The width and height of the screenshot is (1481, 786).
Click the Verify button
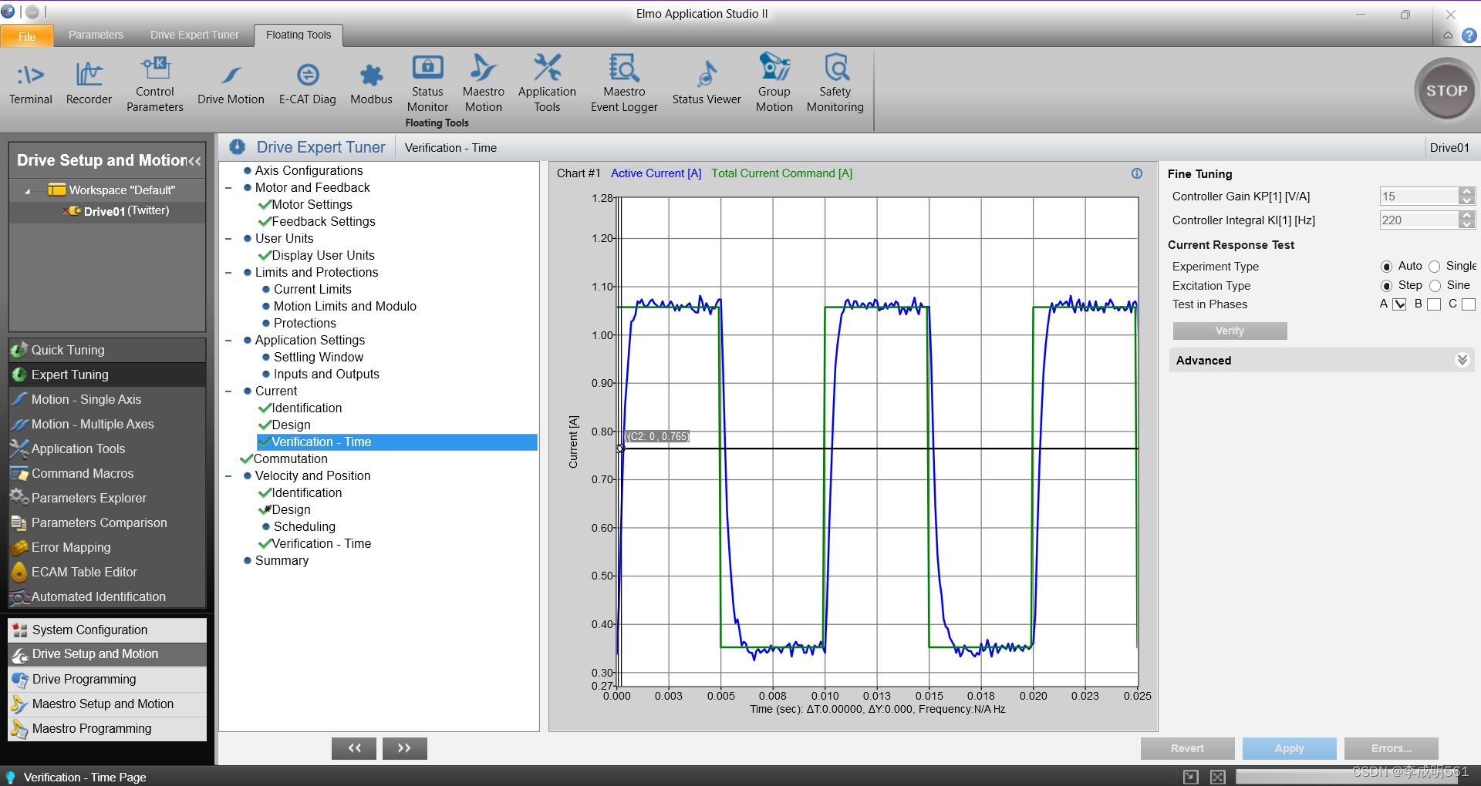pos(1230,331)
